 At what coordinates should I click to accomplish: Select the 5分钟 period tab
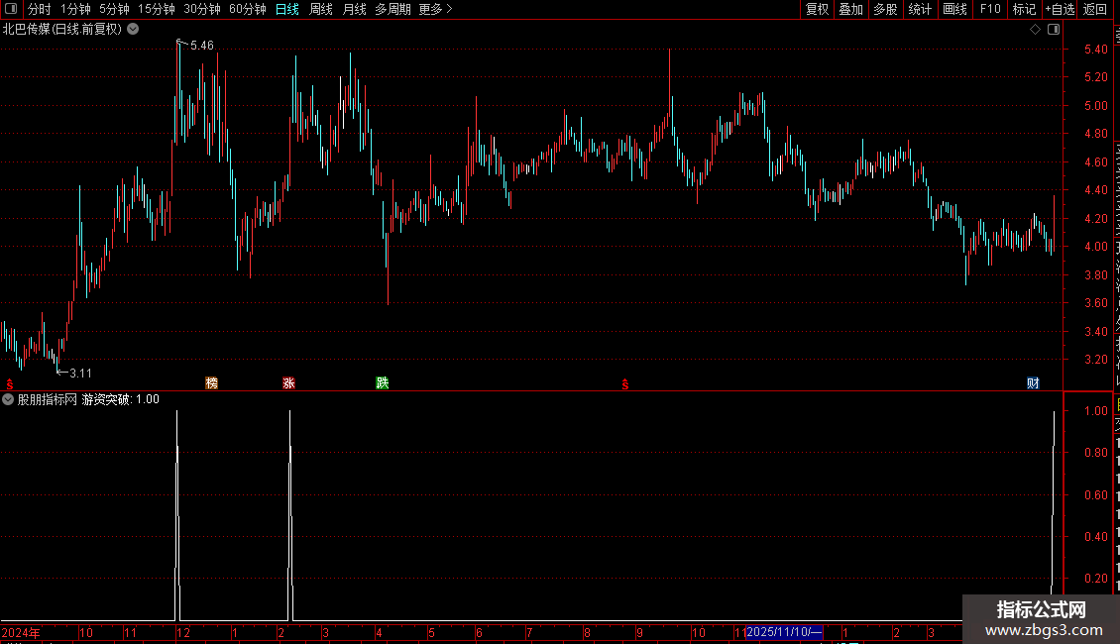coord(114,9)
